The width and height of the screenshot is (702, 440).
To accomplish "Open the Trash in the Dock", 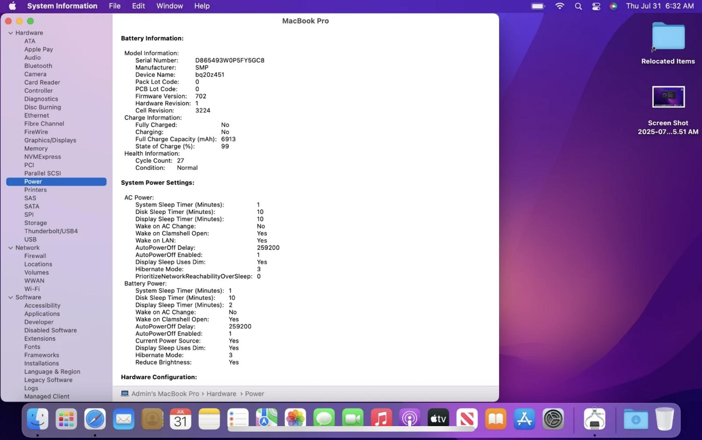I will point(664,419).
